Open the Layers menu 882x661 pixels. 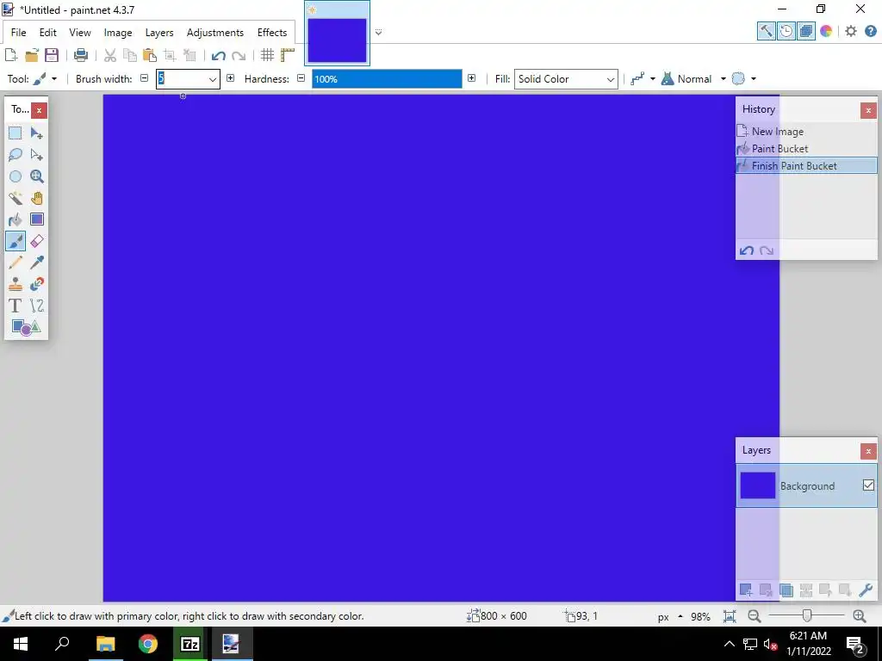pos(159,33)
